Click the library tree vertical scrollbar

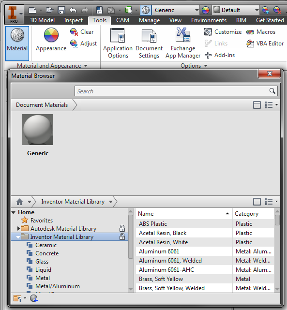click(131, 236)
